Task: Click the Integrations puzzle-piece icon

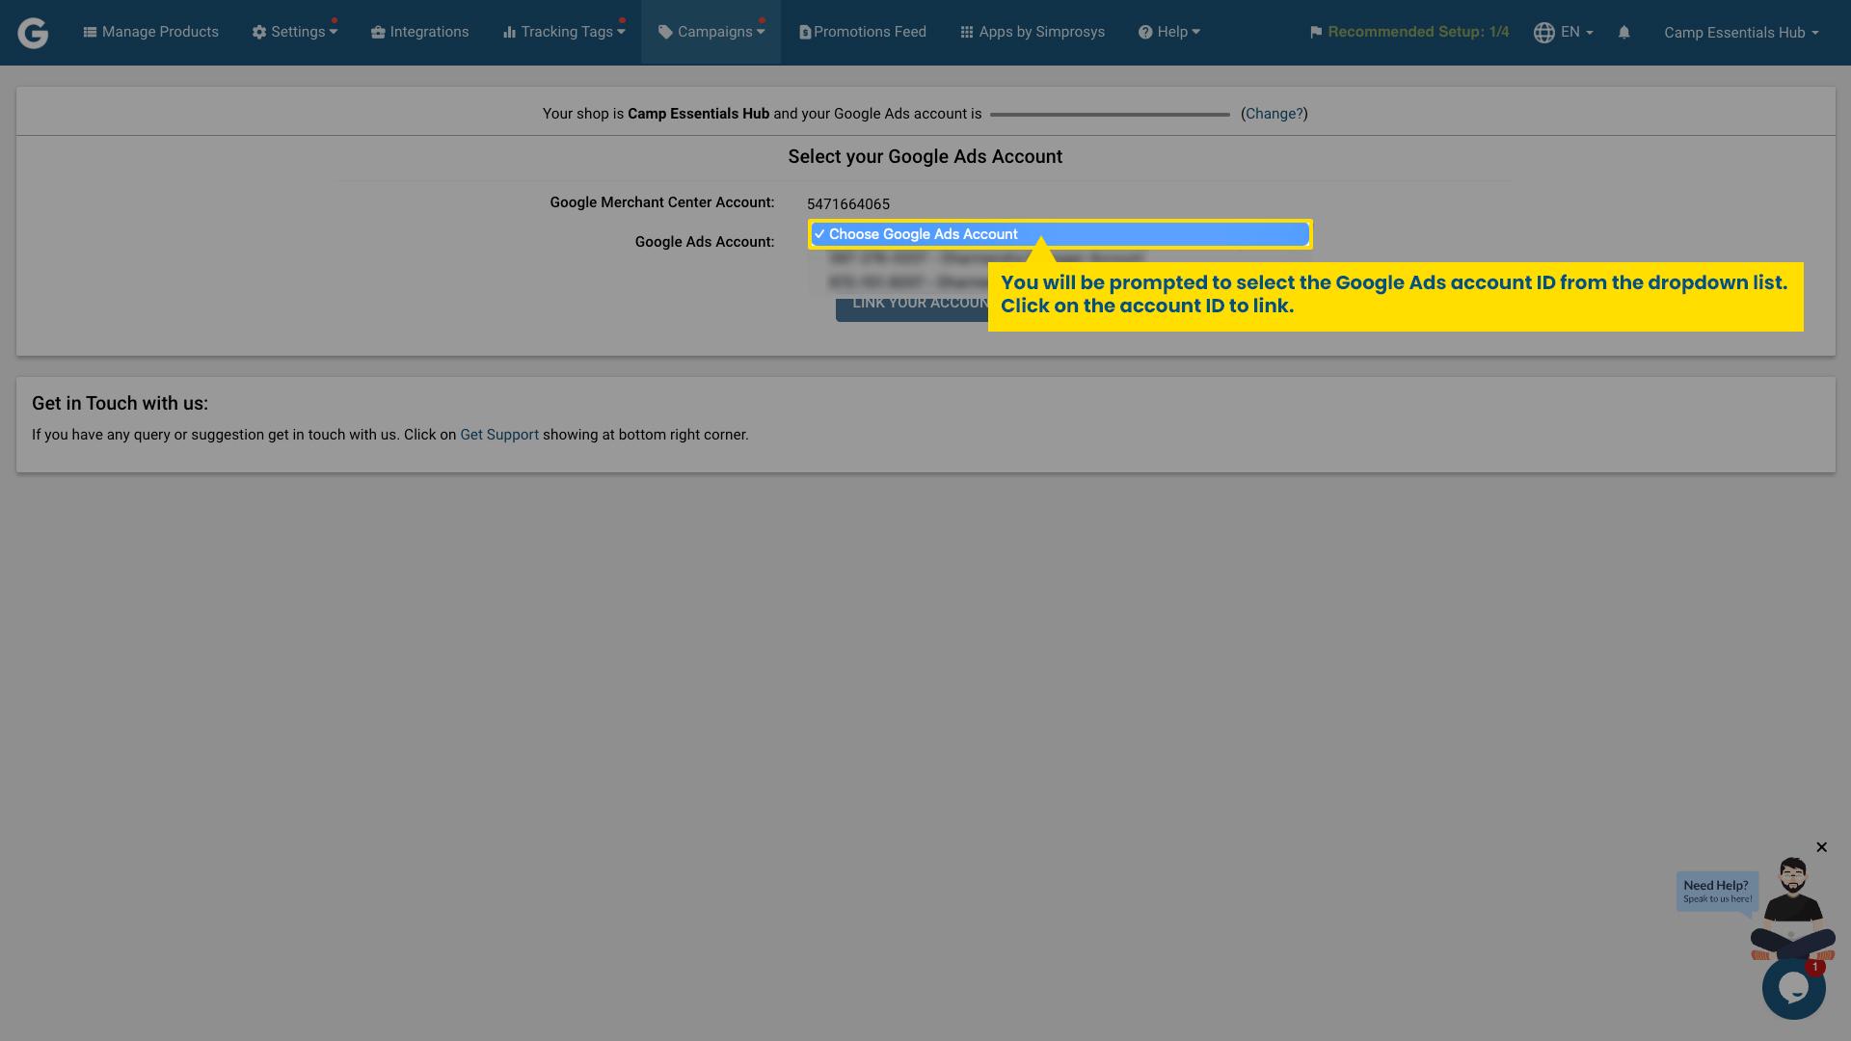Action: (376, 32)
